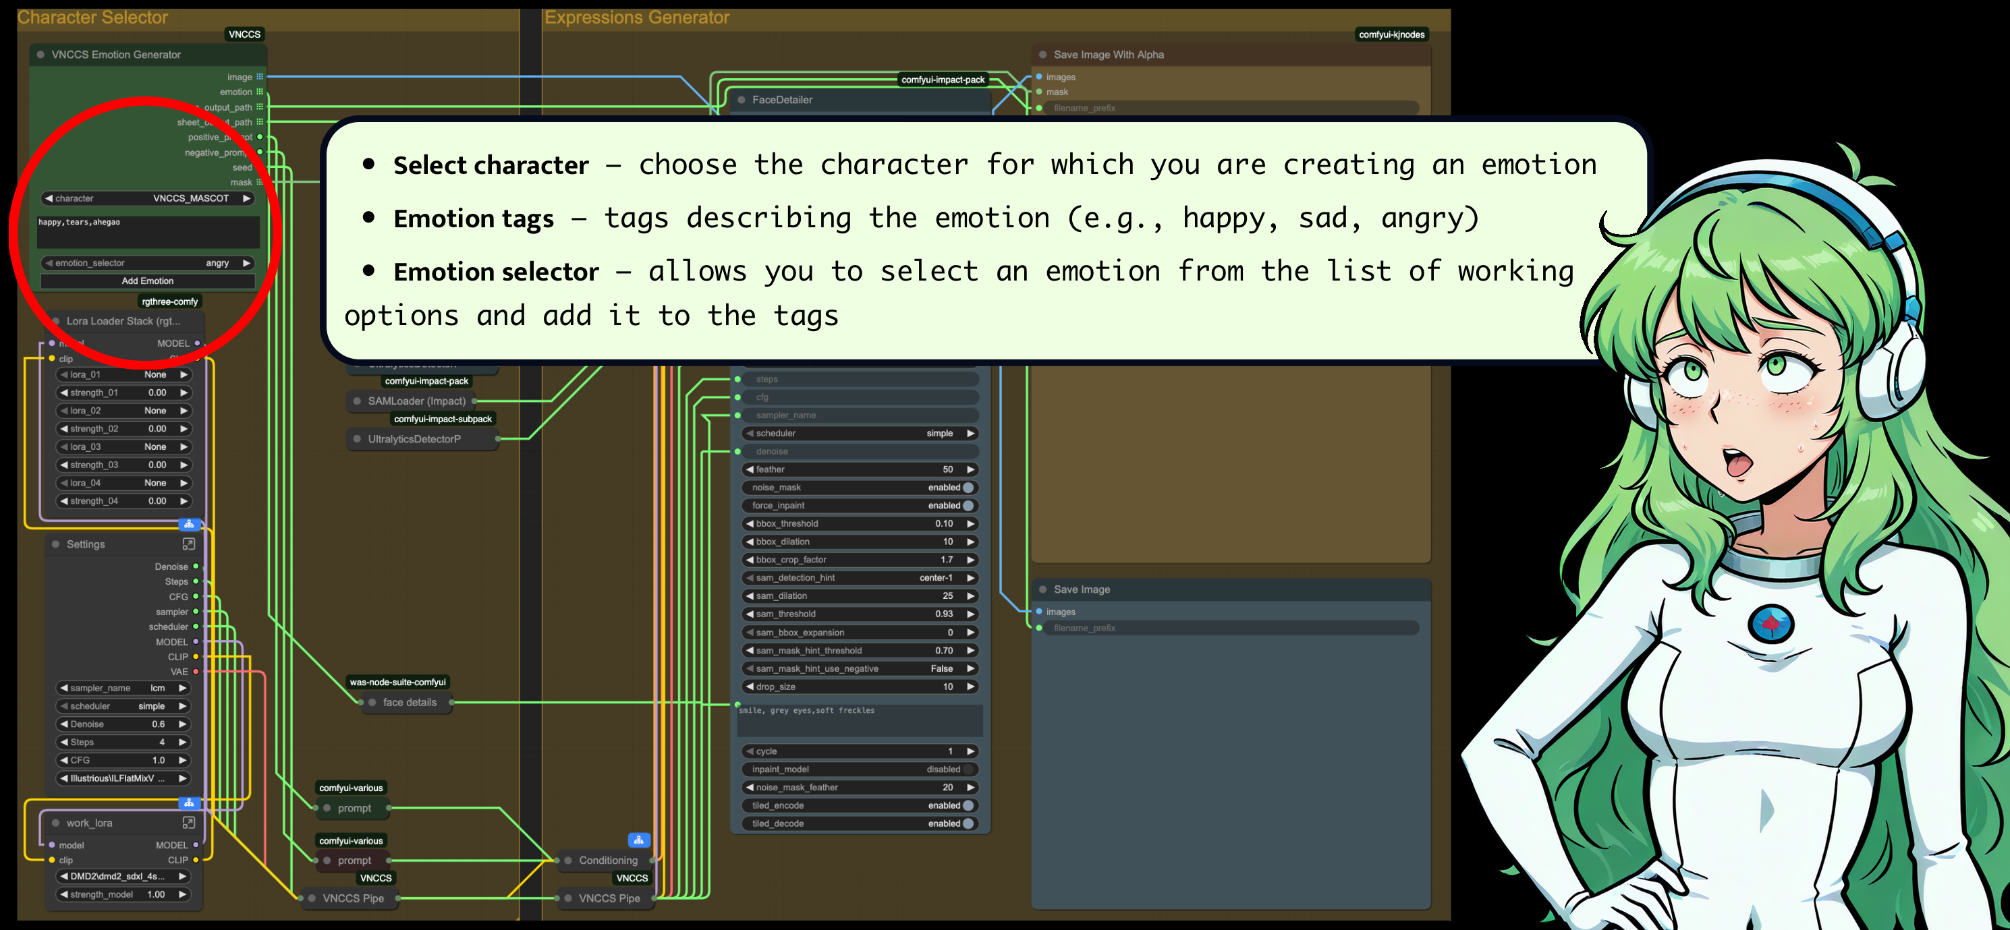
Task: Click the face details prompt text field
Action: pyautogui.click(x=858, y=720)
